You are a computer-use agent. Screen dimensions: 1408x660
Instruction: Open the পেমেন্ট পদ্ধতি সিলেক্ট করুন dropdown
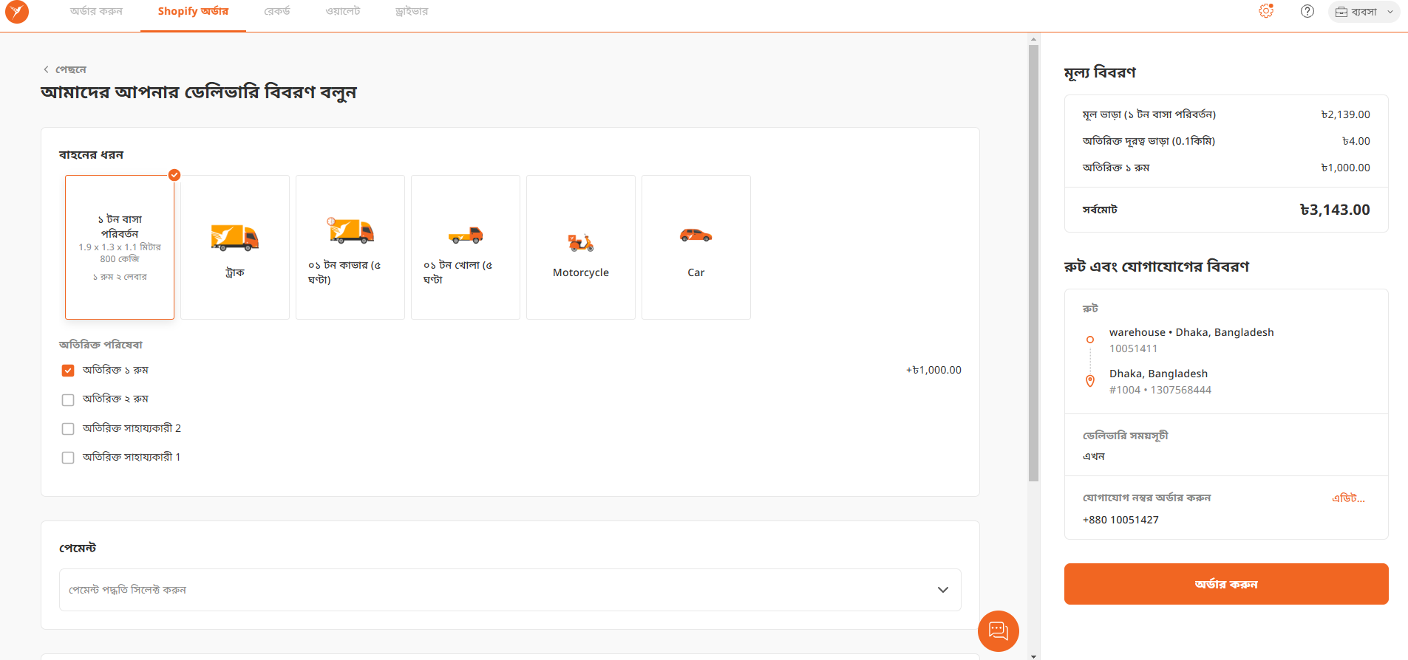coord(510,590)
